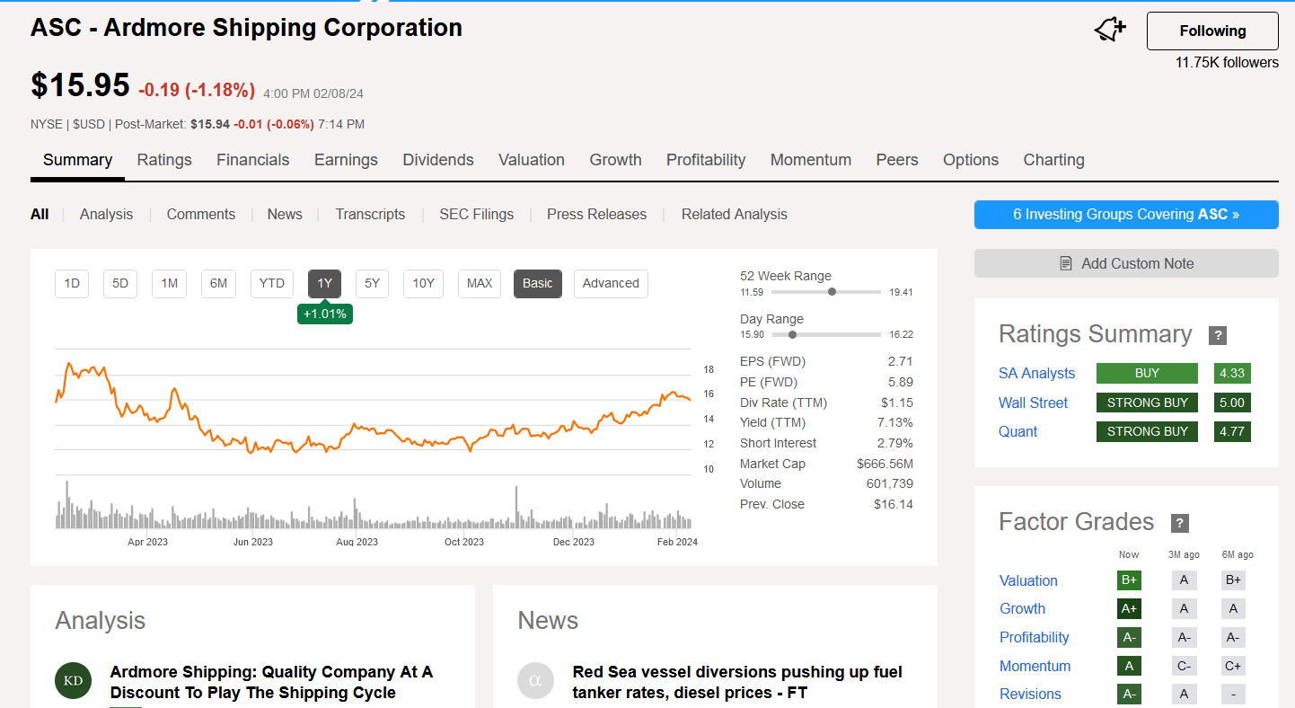The height and width of the screenshot is (708, 1295).
Task: Click the KD author avatar
Action: [74, 680]
